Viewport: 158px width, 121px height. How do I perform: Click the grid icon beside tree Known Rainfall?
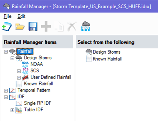(19, 84)
